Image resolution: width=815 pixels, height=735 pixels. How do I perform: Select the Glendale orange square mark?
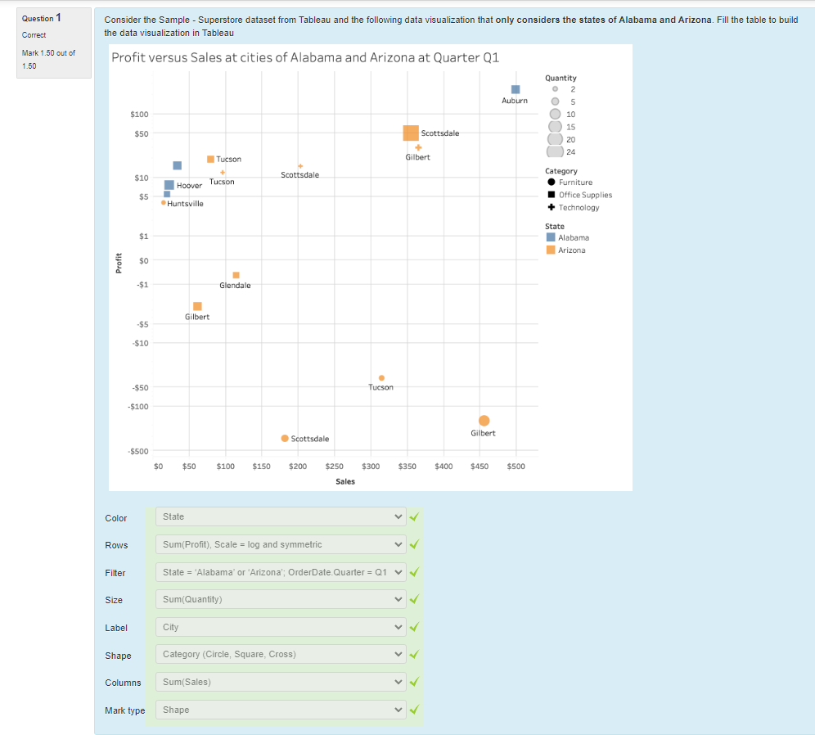click(x=236, y=275)
